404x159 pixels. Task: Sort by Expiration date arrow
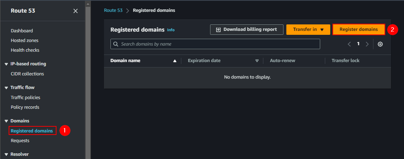pyautogui.click(x=257, y=61)
